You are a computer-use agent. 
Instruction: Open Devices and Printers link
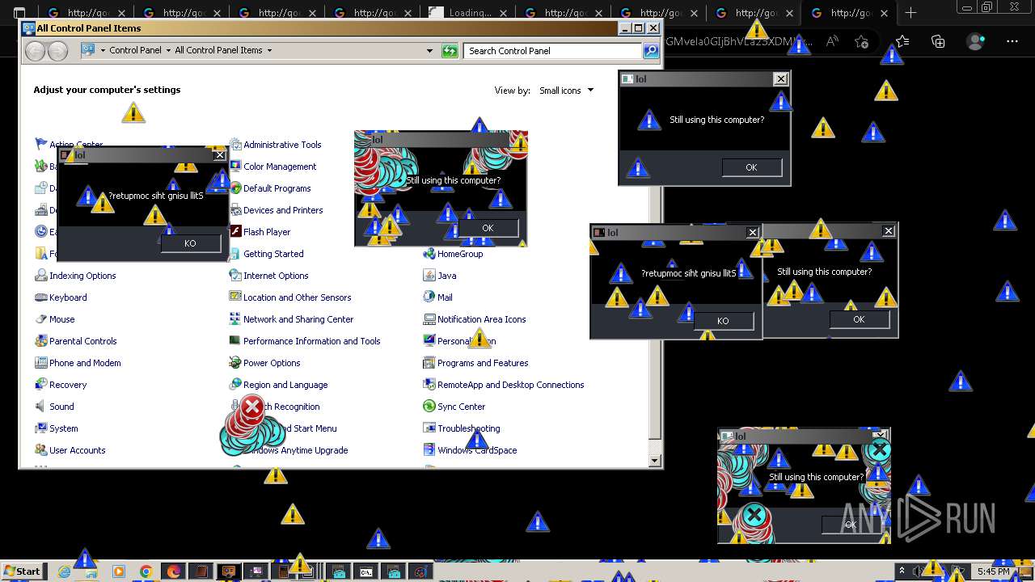[x=283, y=210]
